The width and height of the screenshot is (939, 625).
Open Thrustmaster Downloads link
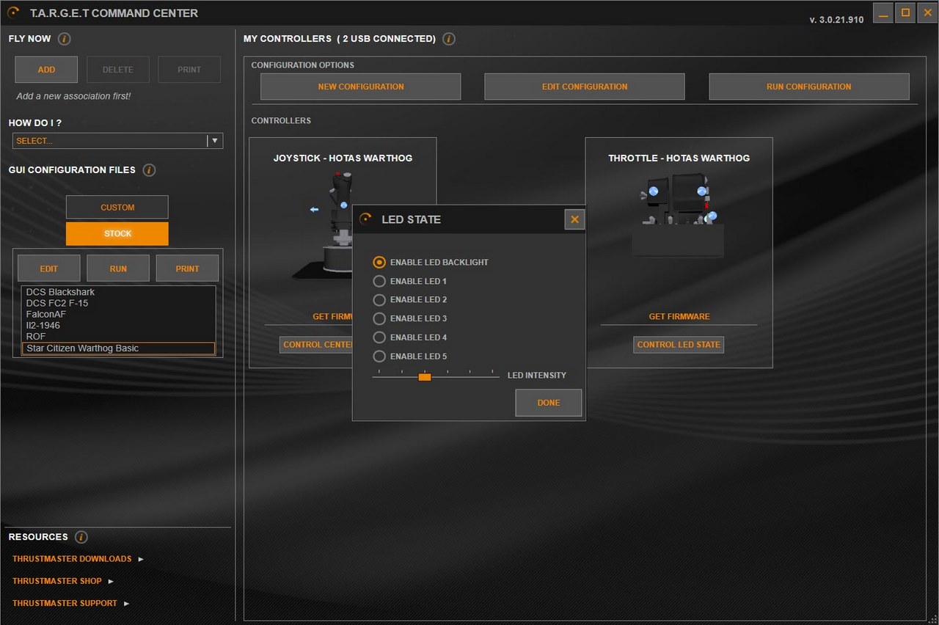72,559
